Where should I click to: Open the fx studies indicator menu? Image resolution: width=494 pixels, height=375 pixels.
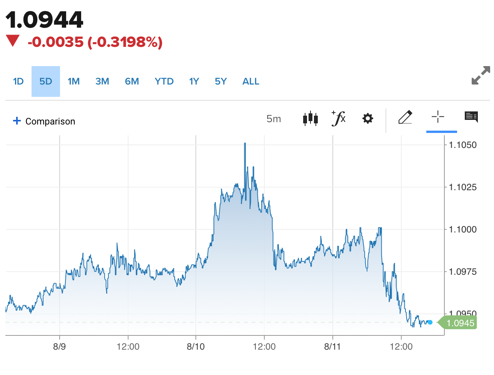(x=339, y=118)
